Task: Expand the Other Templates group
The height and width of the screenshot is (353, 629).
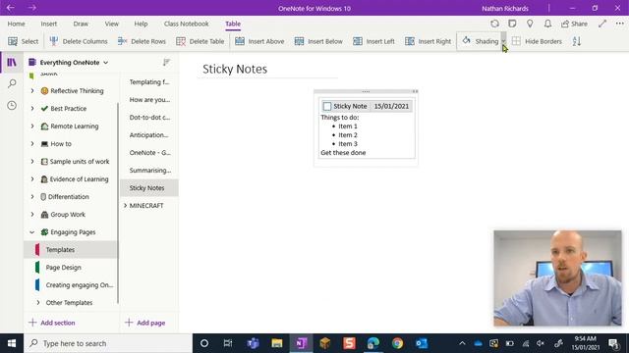Action: pos(38,303)
